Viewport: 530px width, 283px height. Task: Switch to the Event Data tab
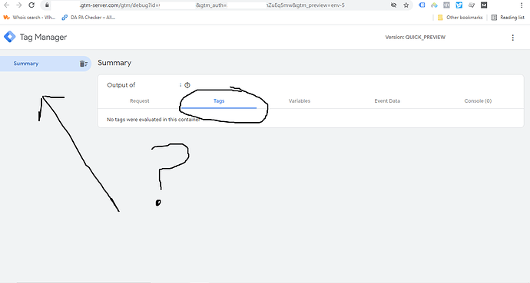coord(387,101)
